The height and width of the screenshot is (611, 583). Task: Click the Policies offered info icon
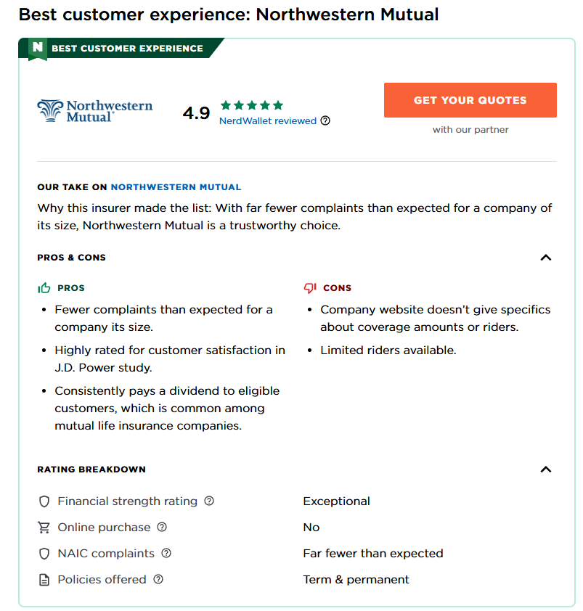pos(158,579)
